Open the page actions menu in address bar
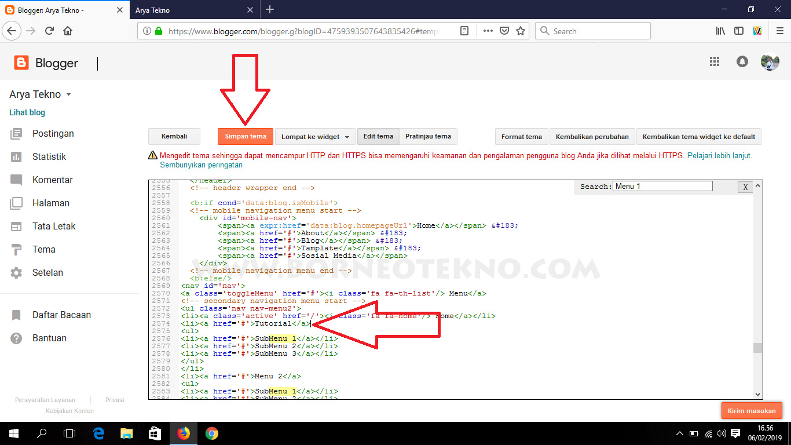The height and width of the screenshot is (445, 791). [488, 31]
